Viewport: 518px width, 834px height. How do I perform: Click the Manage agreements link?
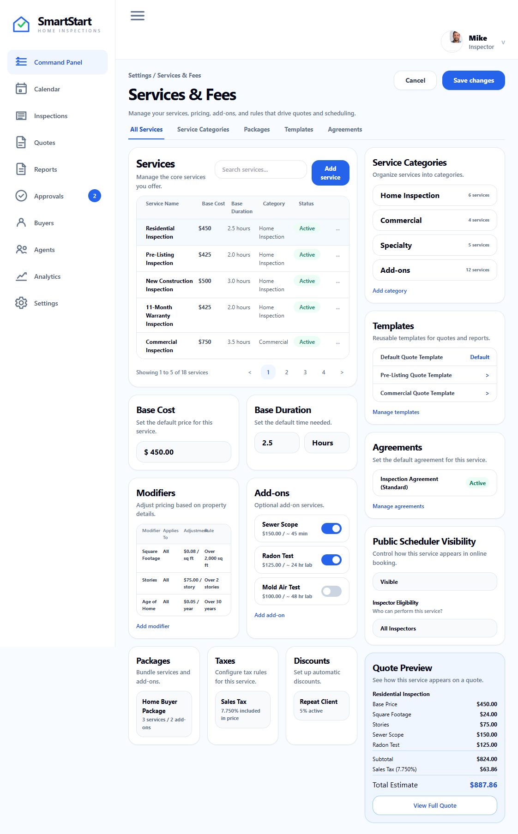(398, 506)
